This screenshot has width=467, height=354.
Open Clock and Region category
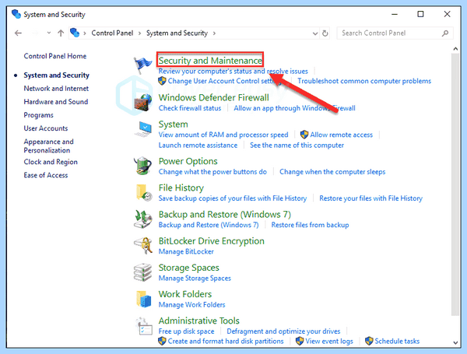click(51, 162)
